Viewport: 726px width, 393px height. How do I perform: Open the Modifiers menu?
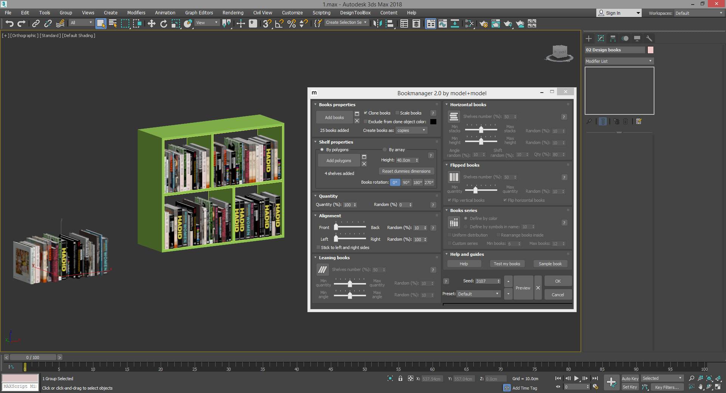coord(136,12)
